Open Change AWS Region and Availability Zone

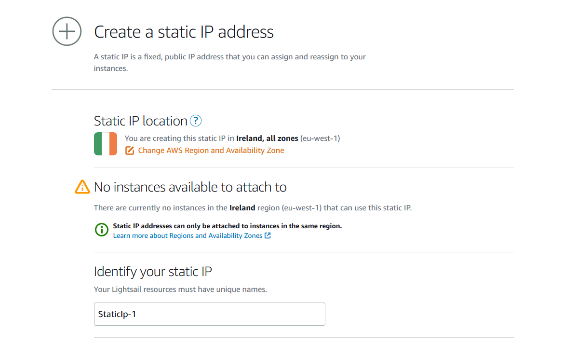point(211,151)
